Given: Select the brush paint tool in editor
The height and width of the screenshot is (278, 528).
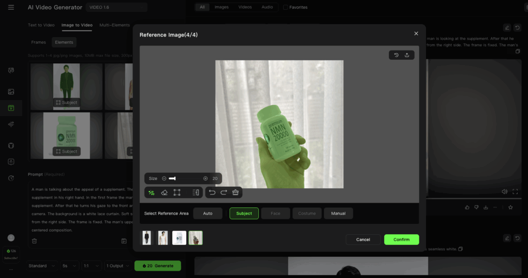Looking at the screenshot, I should (x=152, y=192).
